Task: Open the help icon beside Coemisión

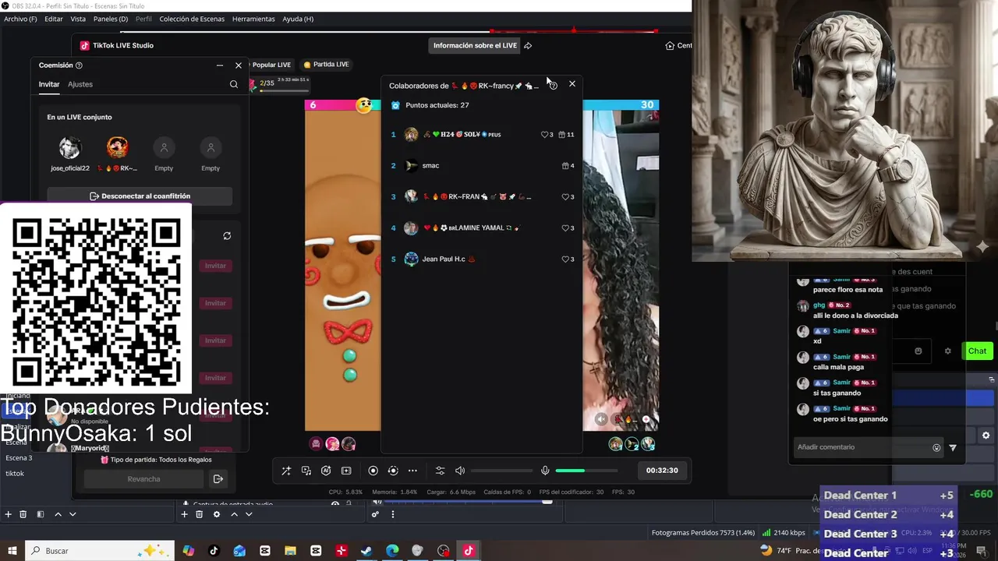Action: [79, 65]
